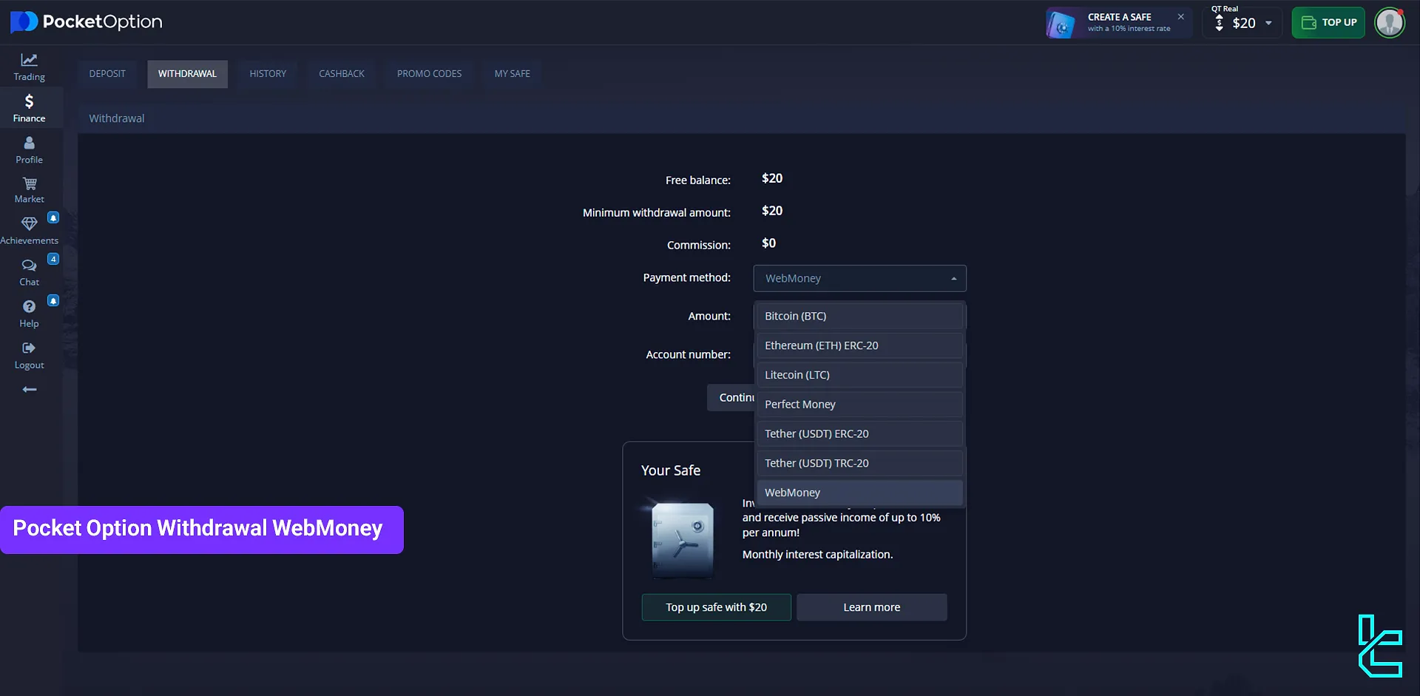Switch to the Deposit tab
The height and width of the screenshot is (696, 1420).
107,74
